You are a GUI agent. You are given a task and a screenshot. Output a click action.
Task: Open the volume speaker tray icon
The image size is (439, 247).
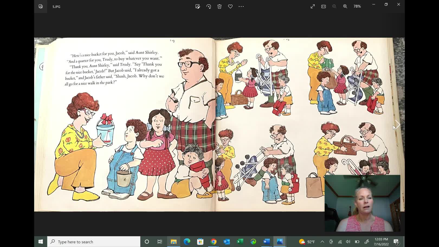[x=348, y=242]
